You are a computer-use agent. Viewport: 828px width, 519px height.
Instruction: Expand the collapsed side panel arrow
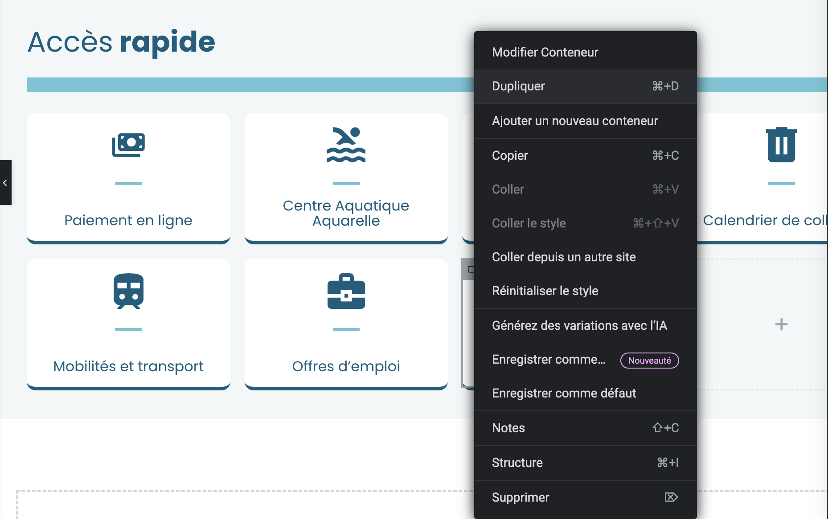pyautogui.click(x=5, y=182)
